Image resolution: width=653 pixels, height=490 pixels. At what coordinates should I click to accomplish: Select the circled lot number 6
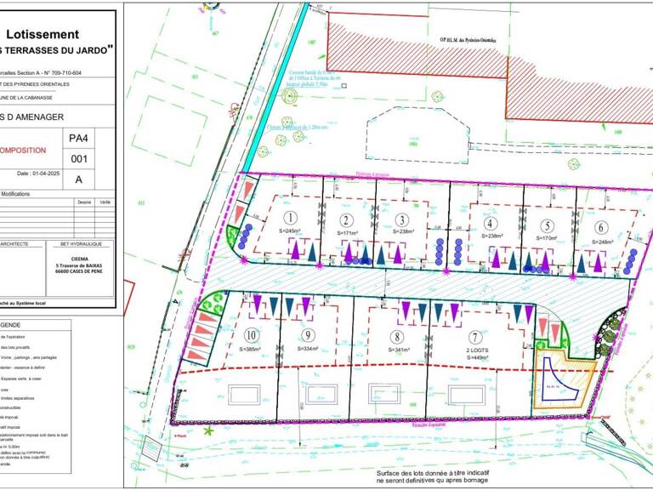coord(601,227)
